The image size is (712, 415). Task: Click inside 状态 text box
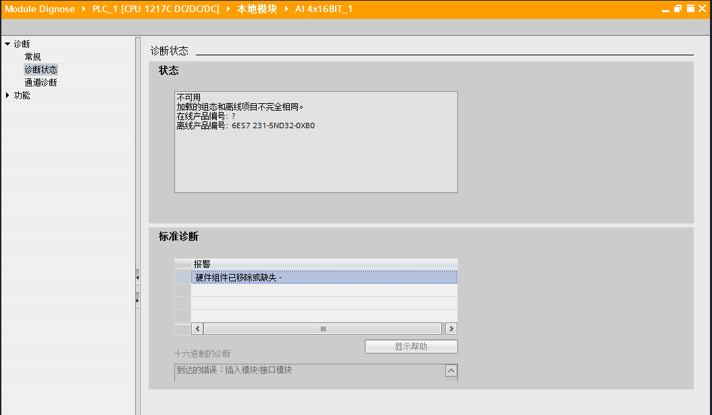click(316, 142)
